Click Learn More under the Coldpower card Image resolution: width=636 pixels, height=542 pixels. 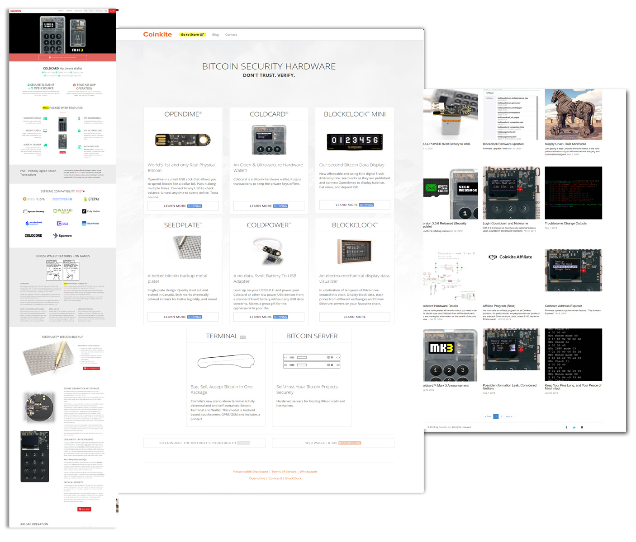(x=269, y=317)
